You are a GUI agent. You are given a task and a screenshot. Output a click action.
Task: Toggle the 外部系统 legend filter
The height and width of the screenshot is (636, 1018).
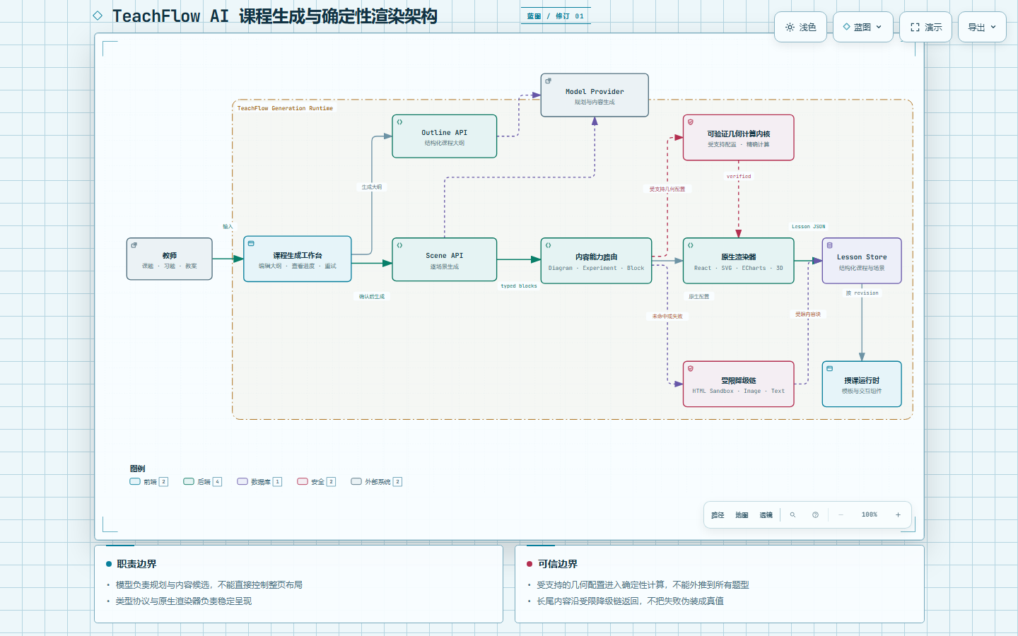[x=377, y=482]
